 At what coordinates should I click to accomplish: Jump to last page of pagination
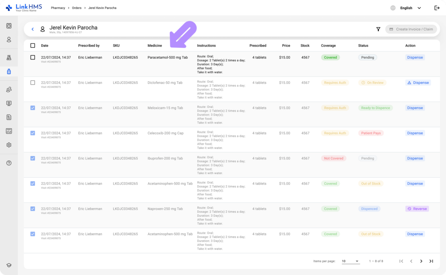[x=431, y=261]
